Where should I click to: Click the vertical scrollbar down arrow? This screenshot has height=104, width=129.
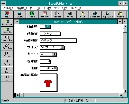125,91
